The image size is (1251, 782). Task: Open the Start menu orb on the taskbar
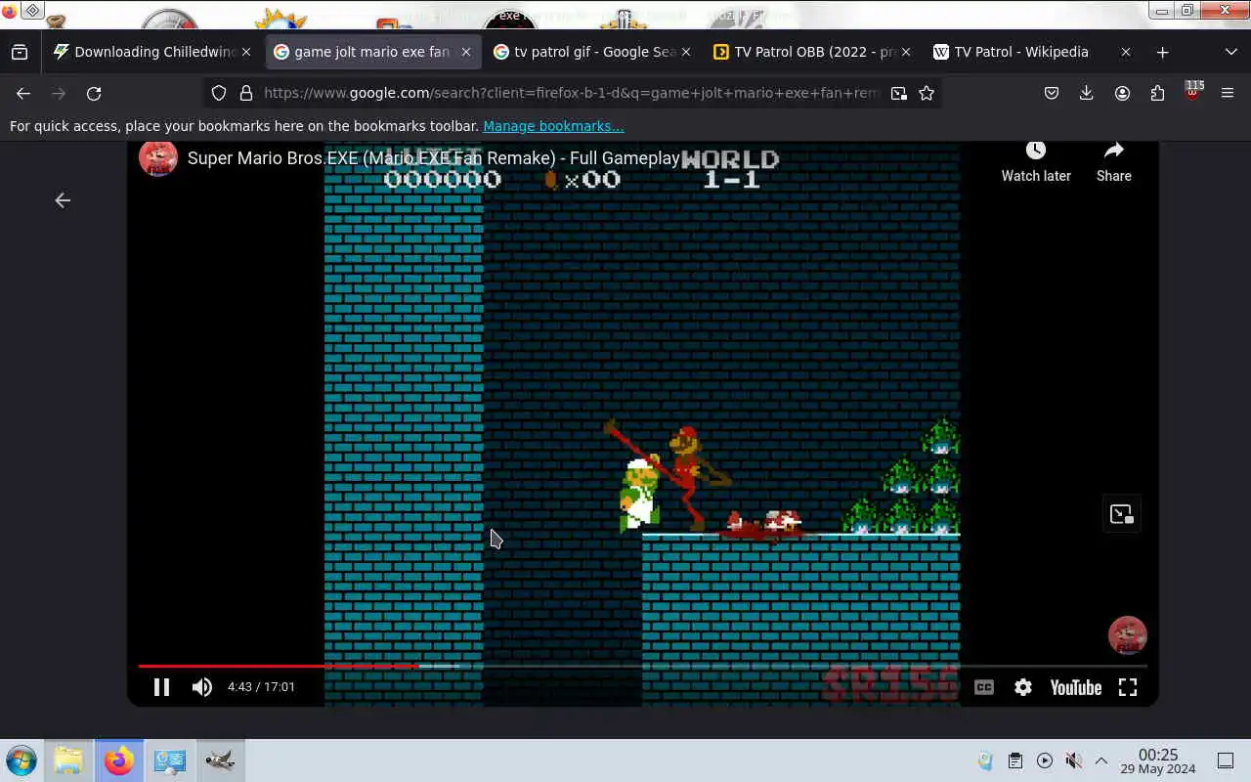tap(21, 760)
